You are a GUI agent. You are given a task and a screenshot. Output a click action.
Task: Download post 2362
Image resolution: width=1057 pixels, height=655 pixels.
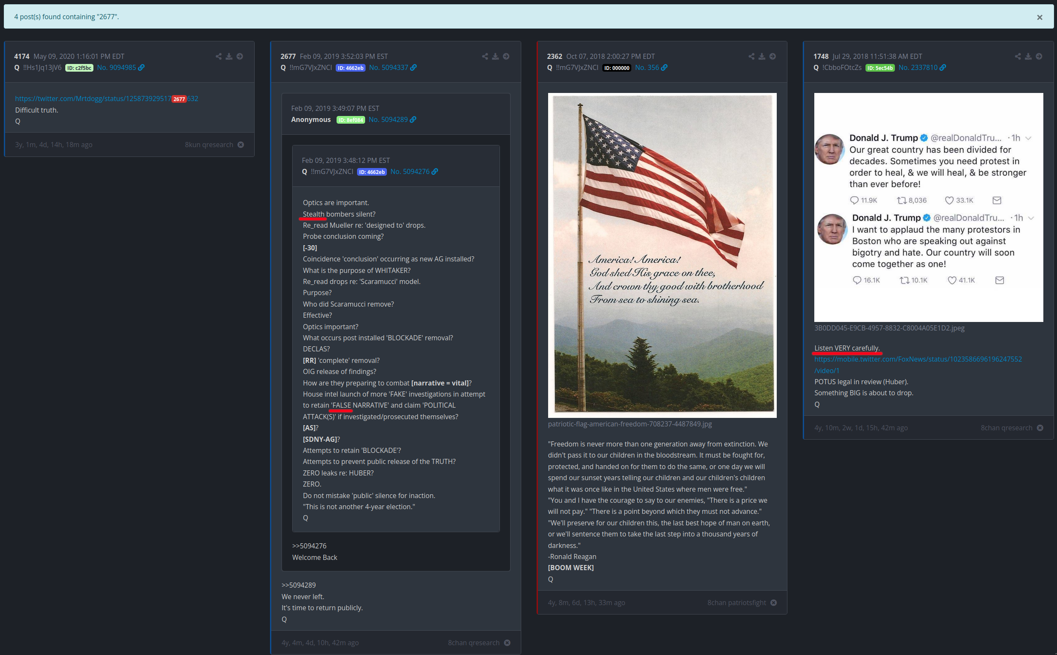pos(761,56)
